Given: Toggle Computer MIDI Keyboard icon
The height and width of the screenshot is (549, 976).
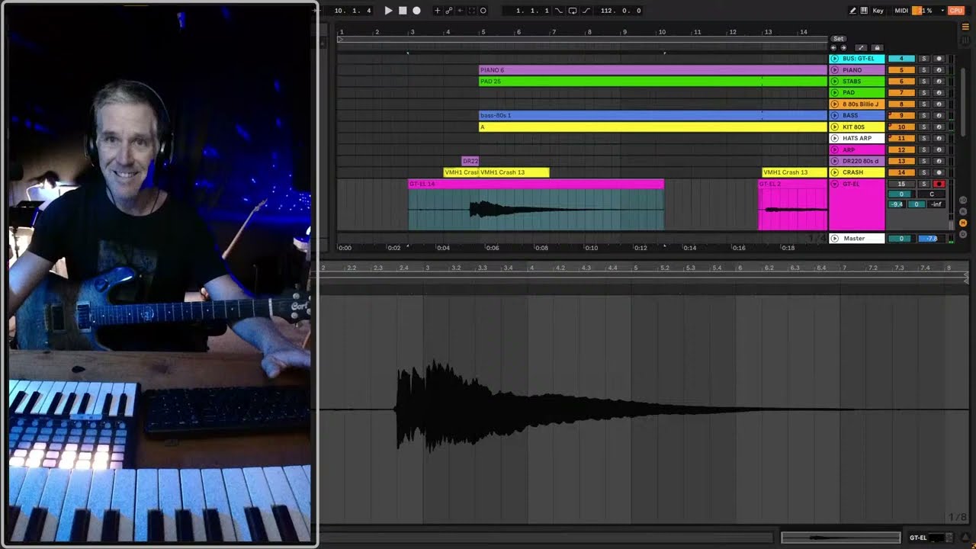Looking at the screenshot, I should pos(864,11).
